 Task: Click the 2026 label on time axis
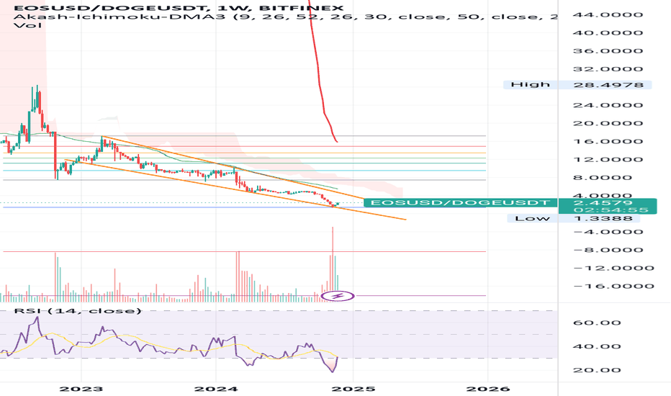[488, 389]
